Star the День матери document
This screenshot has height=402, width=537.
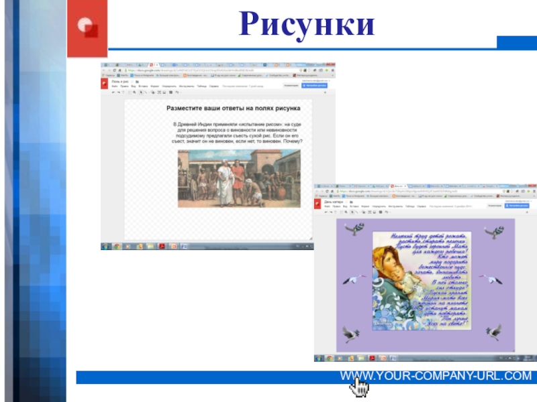point(346,202)
